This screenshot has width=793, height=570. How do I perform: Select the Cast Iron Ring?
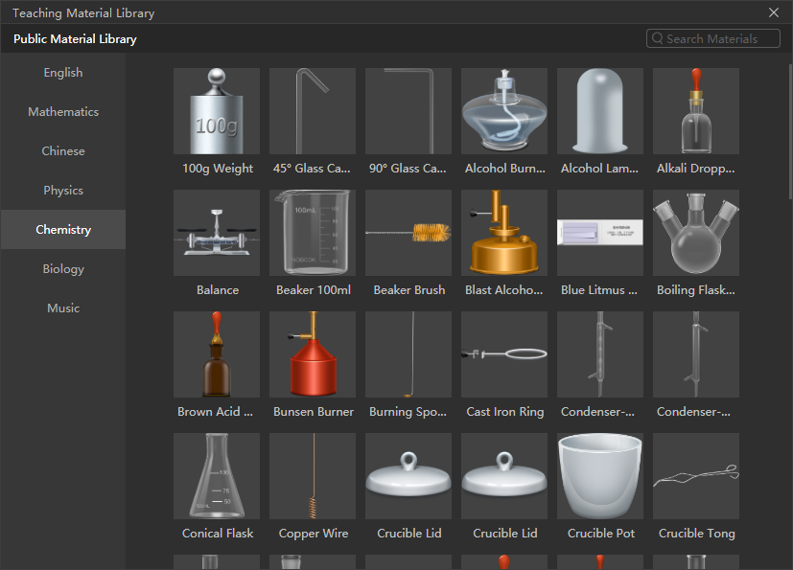504,354
